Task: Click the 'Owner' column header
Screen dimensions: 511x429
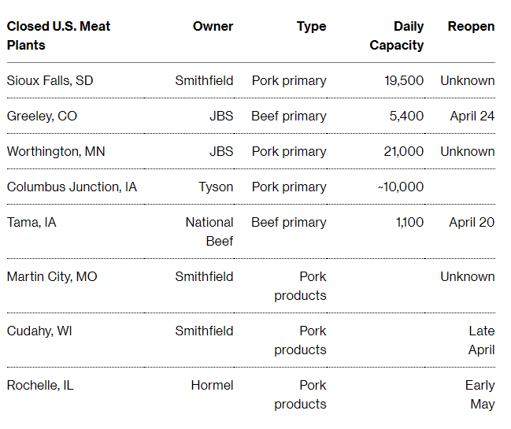Action: [x=213, y=27]
